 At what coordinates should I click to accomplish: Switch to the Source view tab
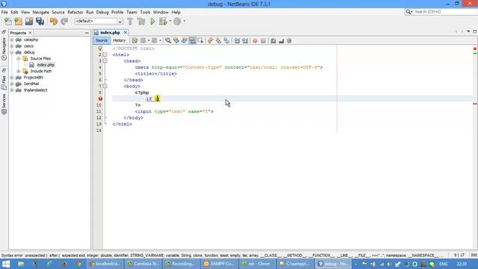point(102,40)
